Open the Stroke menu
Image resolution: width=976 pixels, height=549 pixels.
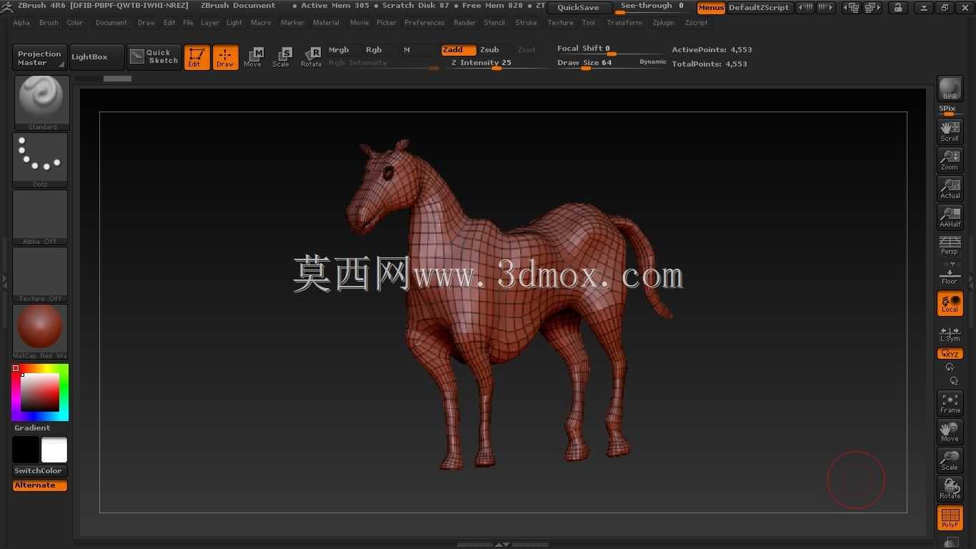527,23
